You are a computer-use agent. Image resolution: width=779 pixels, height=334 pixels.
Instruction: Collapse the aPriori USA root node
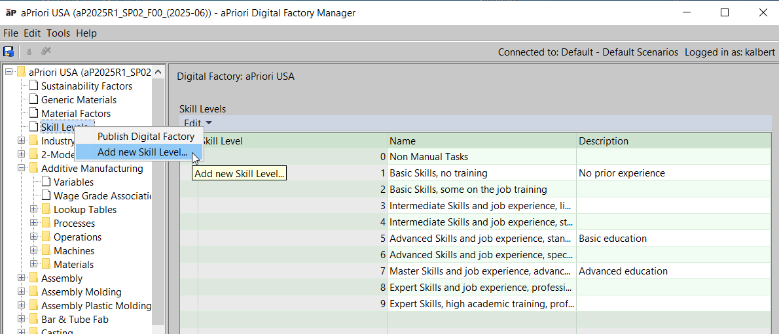coord(9,73)
